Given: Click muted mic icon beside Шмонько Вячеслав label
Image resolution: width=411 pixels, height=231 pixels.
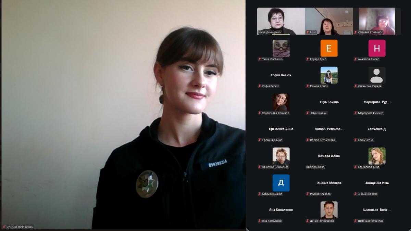Looking at the screenshot, I should click(356, 221).
